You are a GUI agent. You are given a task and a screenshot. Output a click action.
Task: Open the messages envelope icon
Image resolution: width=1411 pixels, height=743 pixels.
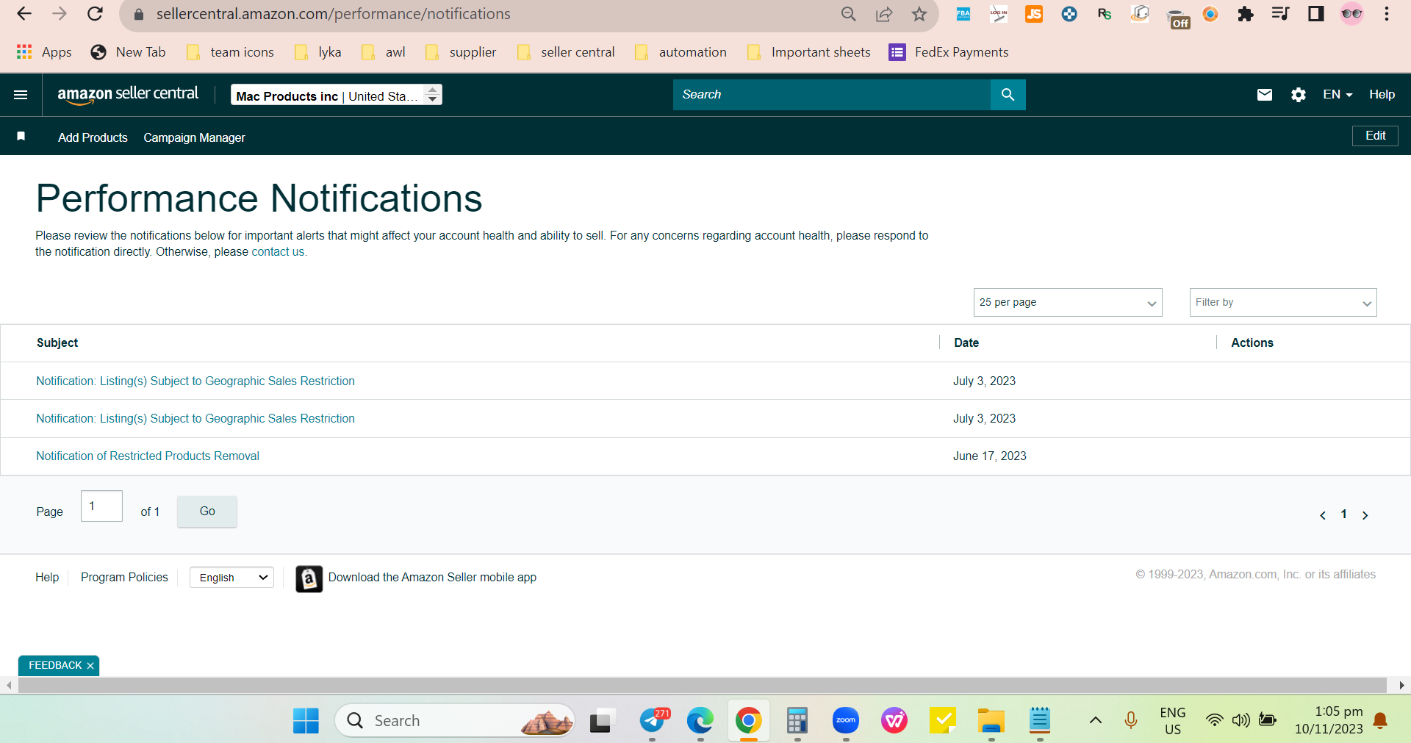1264,95
